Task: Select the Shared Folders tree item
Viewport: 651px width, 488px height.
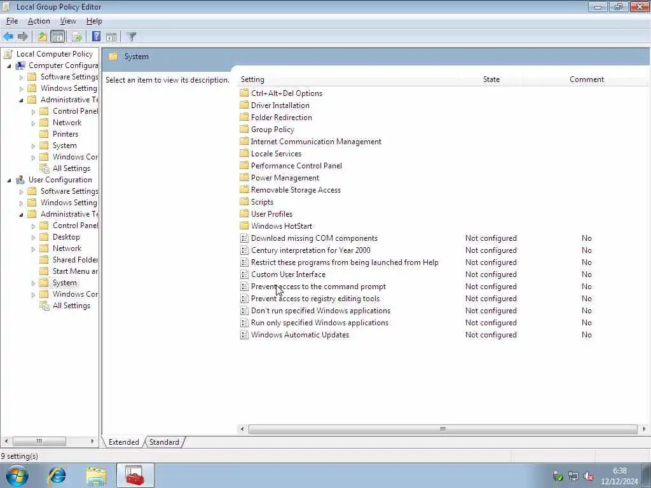Action: [x=75, y=260]
